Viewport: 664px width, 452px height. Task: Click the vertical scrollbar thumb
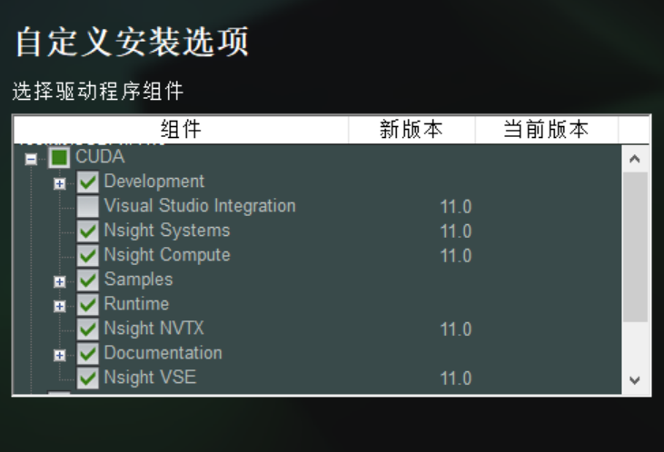[x=635, y=247]
